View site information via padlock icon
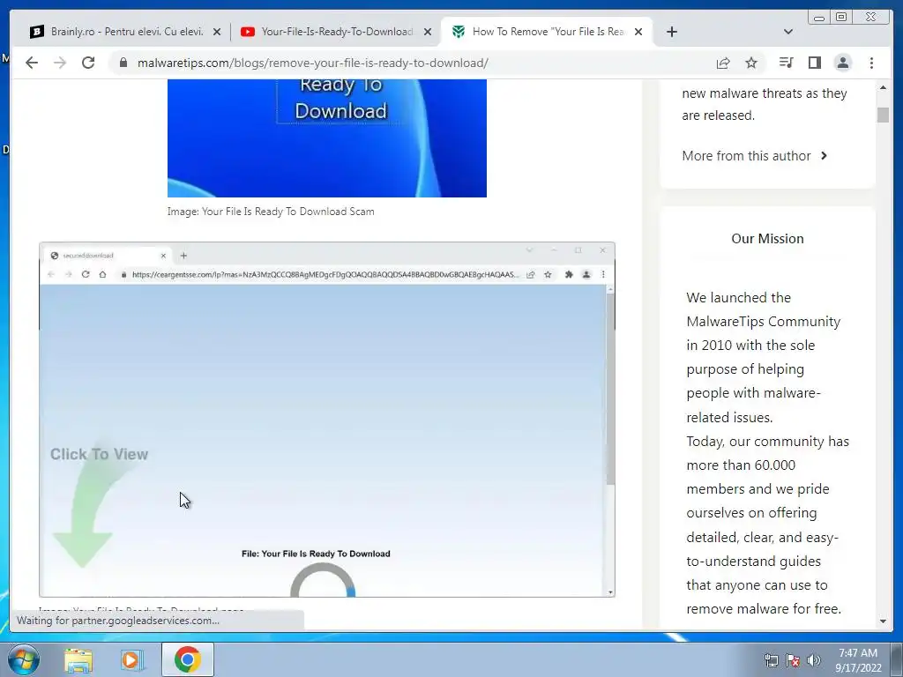Screen dimensions: 903x677 123,63
